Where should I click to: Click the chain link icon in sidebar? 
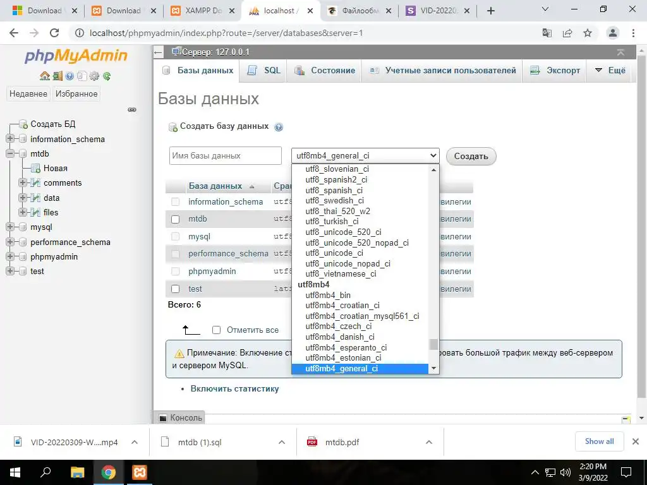click(x=132, y=110)
